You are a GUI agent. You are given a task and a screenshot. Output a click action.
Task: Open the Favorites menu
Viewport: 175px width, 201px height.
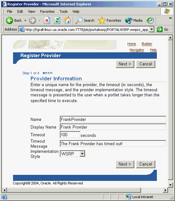[47, 11]
